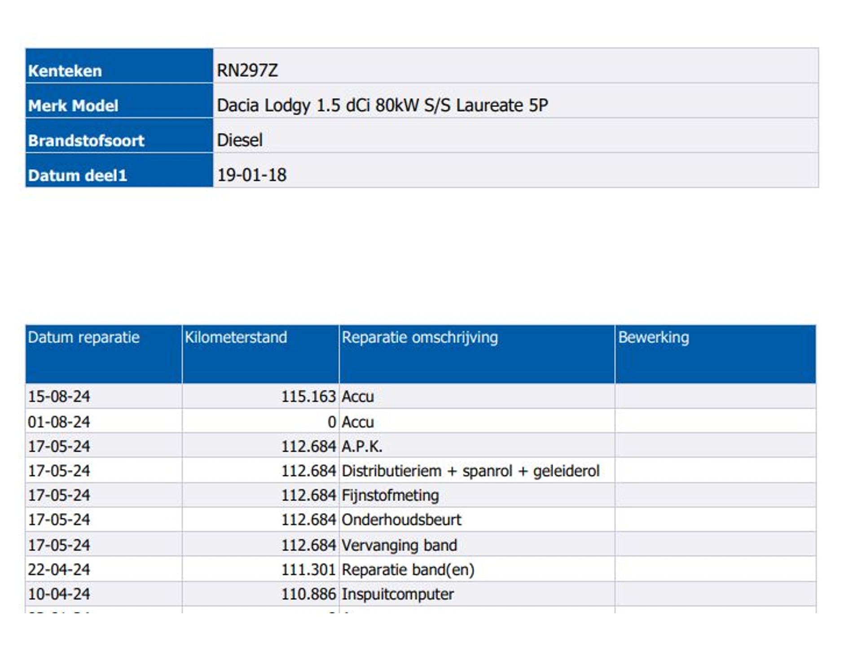Select the mileage value 115.163
The height and width of the screenshot is (646, 862).
(x=308, y=397)
